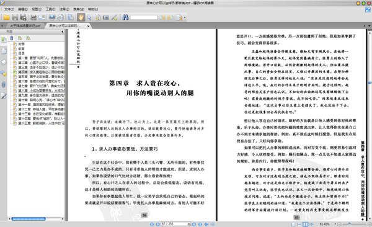Open the 工具 (Tools) menu
The height and width of the screenshot is (227, 372).
pyautogui.click(x=50, y=9)
